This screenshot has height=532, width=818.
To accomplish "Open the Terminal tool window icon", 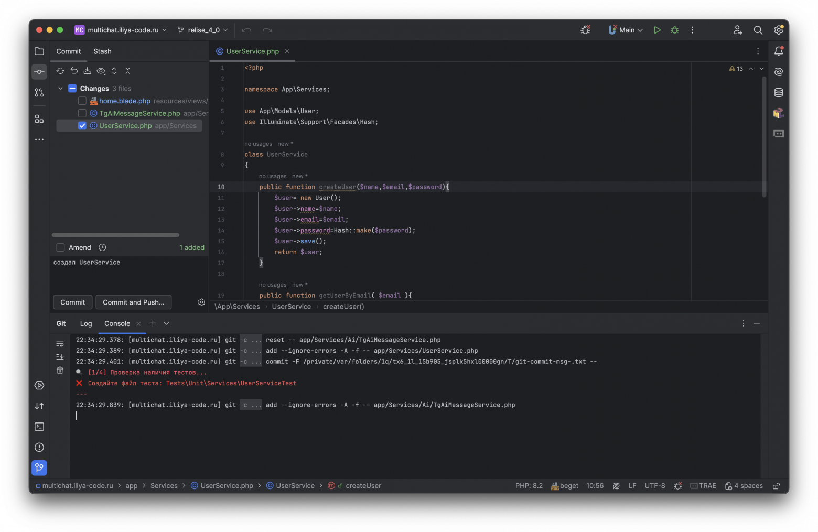I will pos(39,427).
